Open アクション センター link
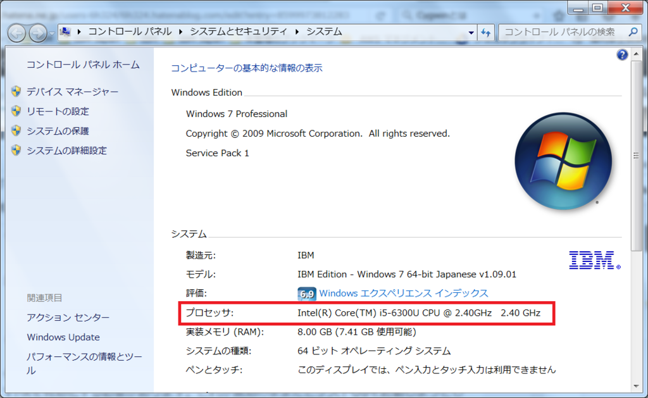Viewport: 648px width, 398px height. [x=68, y=318]
